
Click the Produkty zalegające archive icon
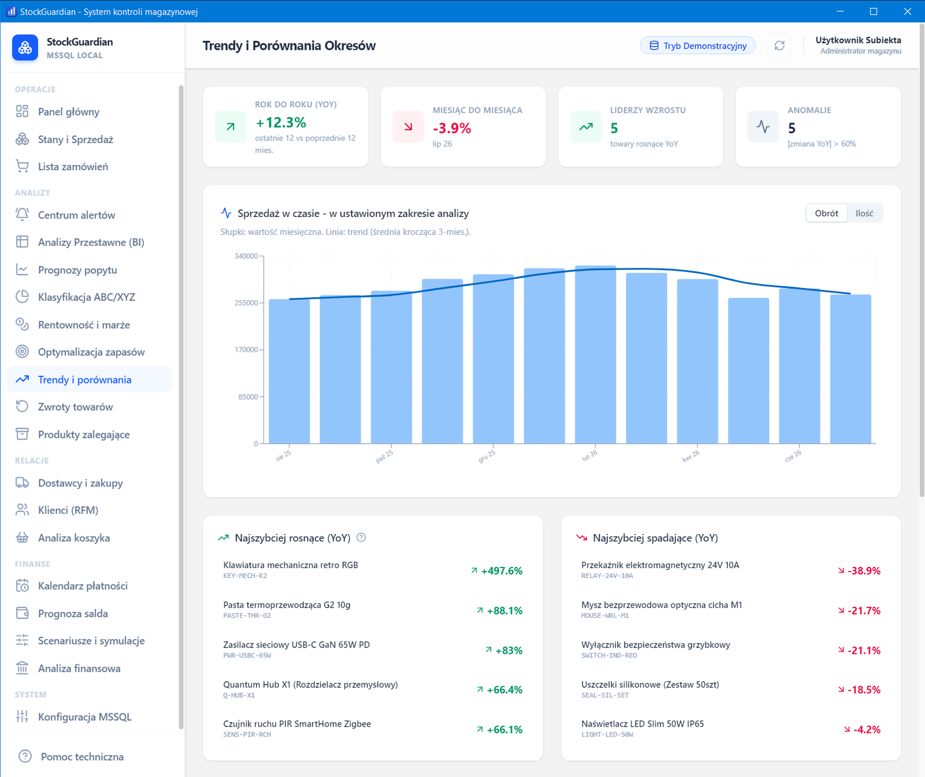pyautogui.click(x=22, y=434)
